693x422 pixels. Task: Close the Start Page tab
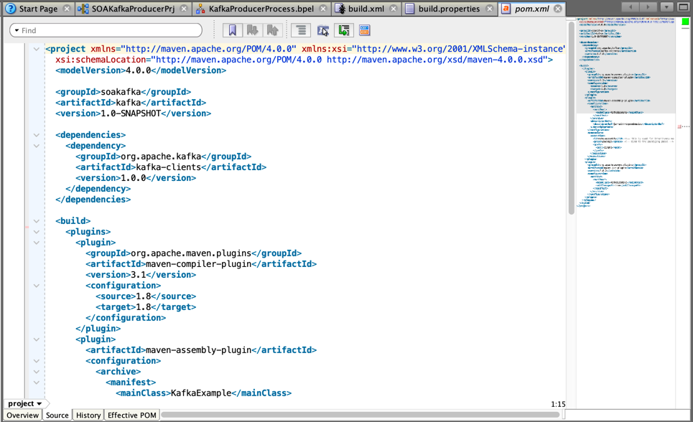(66, 9)
